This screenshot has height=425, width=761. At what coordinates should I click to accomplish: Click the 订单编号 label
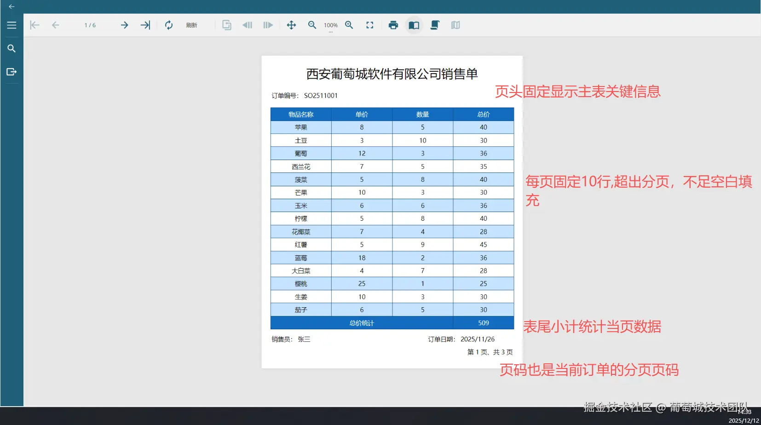[285, 96]
